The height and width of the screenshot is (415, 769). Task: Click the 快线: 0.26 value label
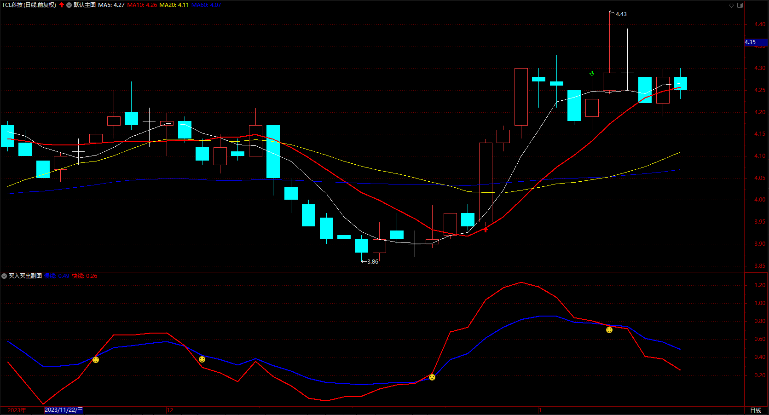pyautogui.click(x=85, y=276)
